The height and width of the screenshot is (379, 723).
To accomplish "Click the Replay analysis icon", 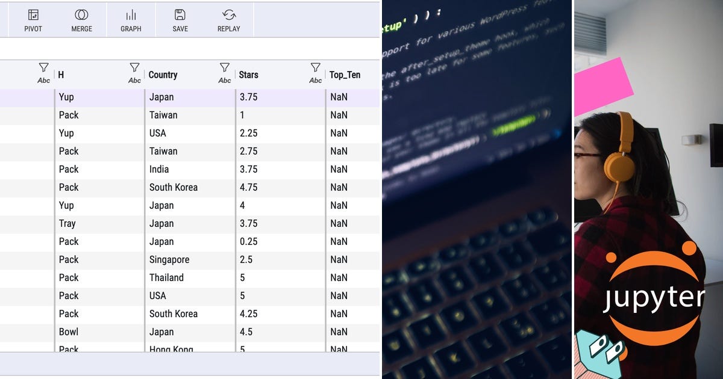I will click(x=228, y=19).
